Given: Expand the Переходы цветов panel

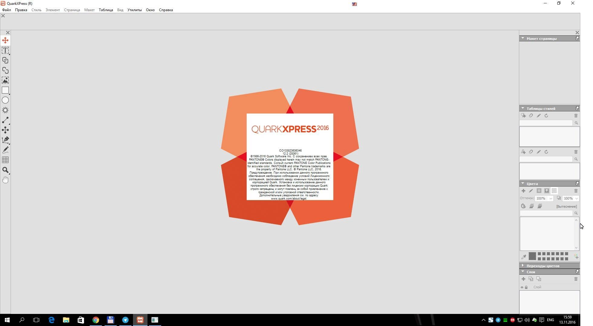Looking at the screenshot, I should [x=523, y=266].
